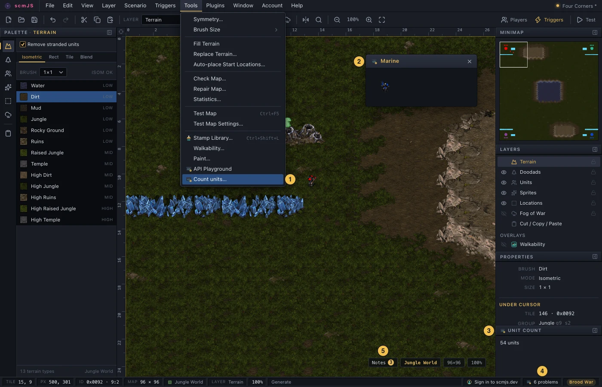Click Sign in to scmjs.dev
The image size is (602, 387).
click(x=492, y=382)
